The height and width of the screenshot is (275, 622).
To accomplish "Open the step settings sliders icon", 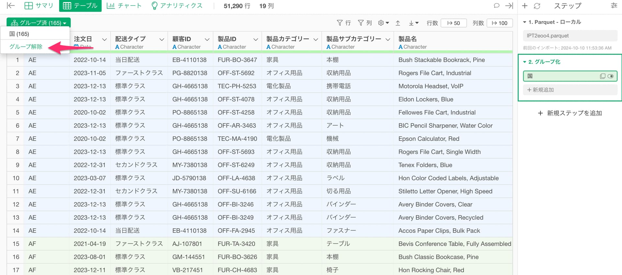I will point(614,6).
